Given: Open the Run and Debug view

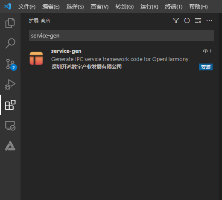Looking at the screenshot, I should (10, 84).
